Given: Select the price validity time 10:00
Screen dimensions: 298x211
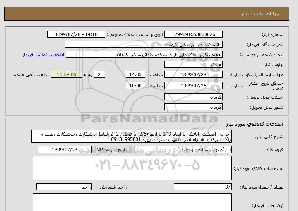Looking at the screenshot, I should point(135,86).
